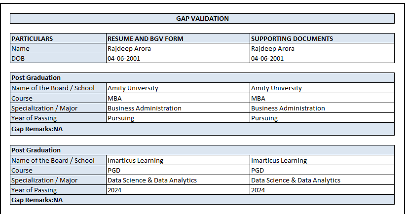This screenshot has height=214, width=408.
Task: Select the 04-06-2001 cell under Resume and BGV Form
Action: click(x=178, y=58)
